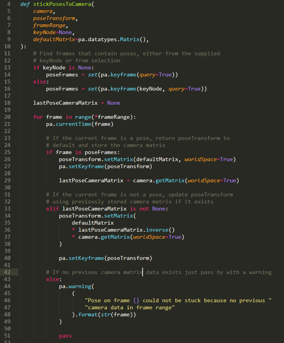Image resolution: width=284 pixels, height=343 pixels.
Task: Click the 'else:' keyword on line 15
Action: click(x=41, y=82)
